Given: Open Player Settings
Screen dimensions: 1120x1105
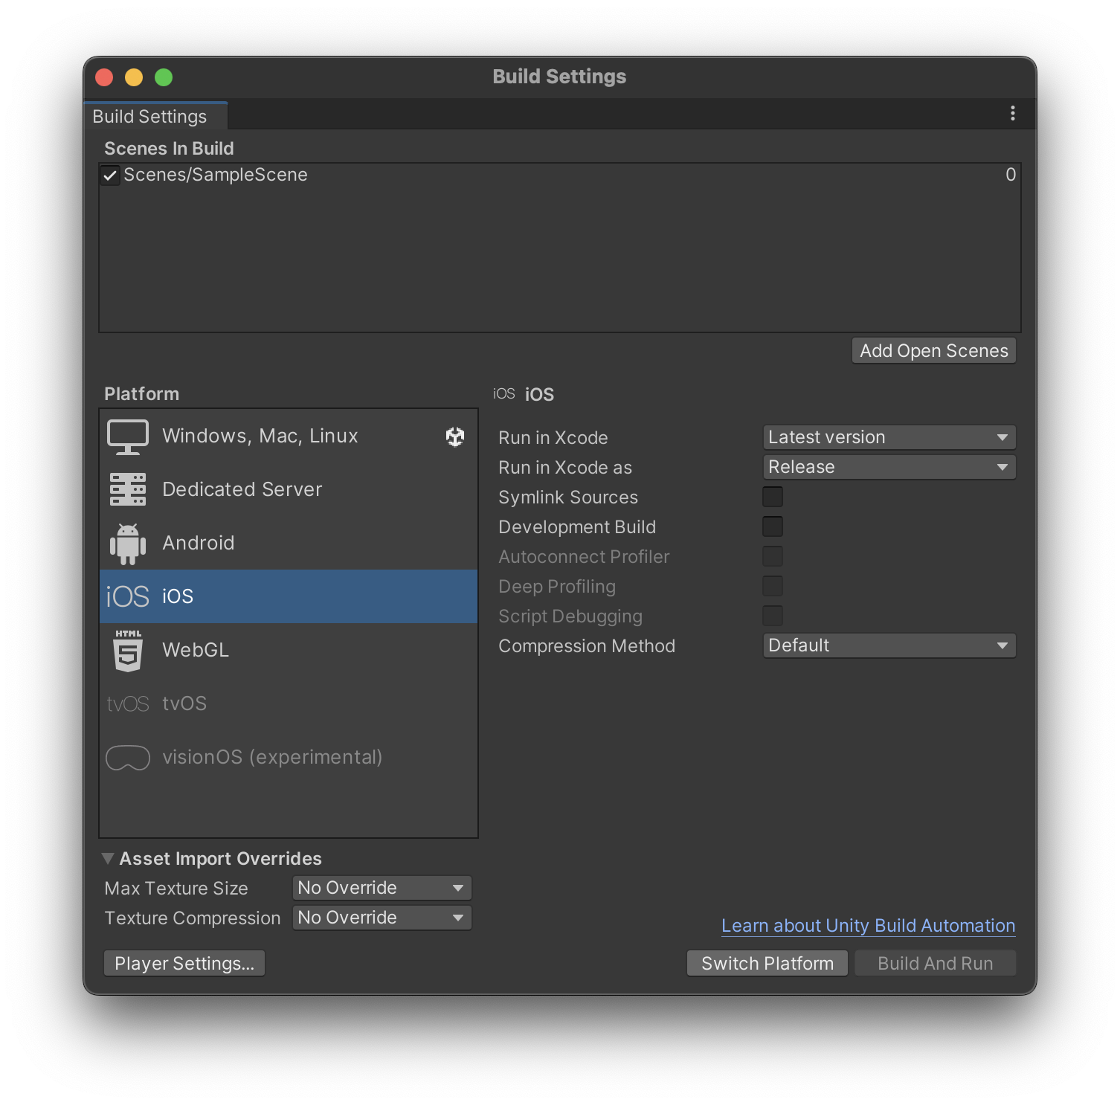Looking at the screenshot, I should [x=184, y=964].
